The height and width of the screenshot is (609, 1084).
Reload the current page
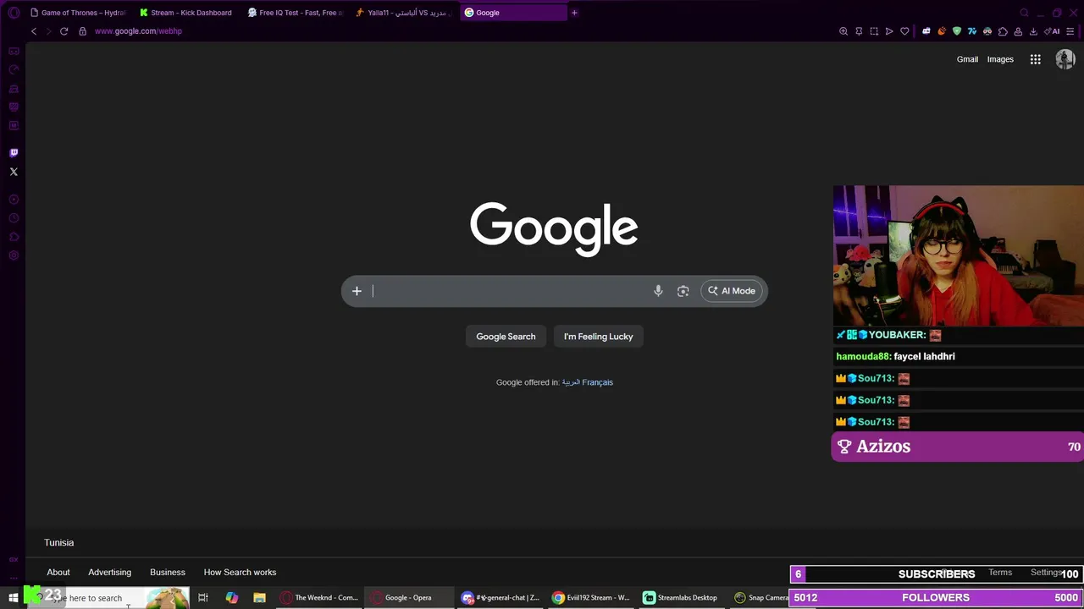[x=64, y=31]
